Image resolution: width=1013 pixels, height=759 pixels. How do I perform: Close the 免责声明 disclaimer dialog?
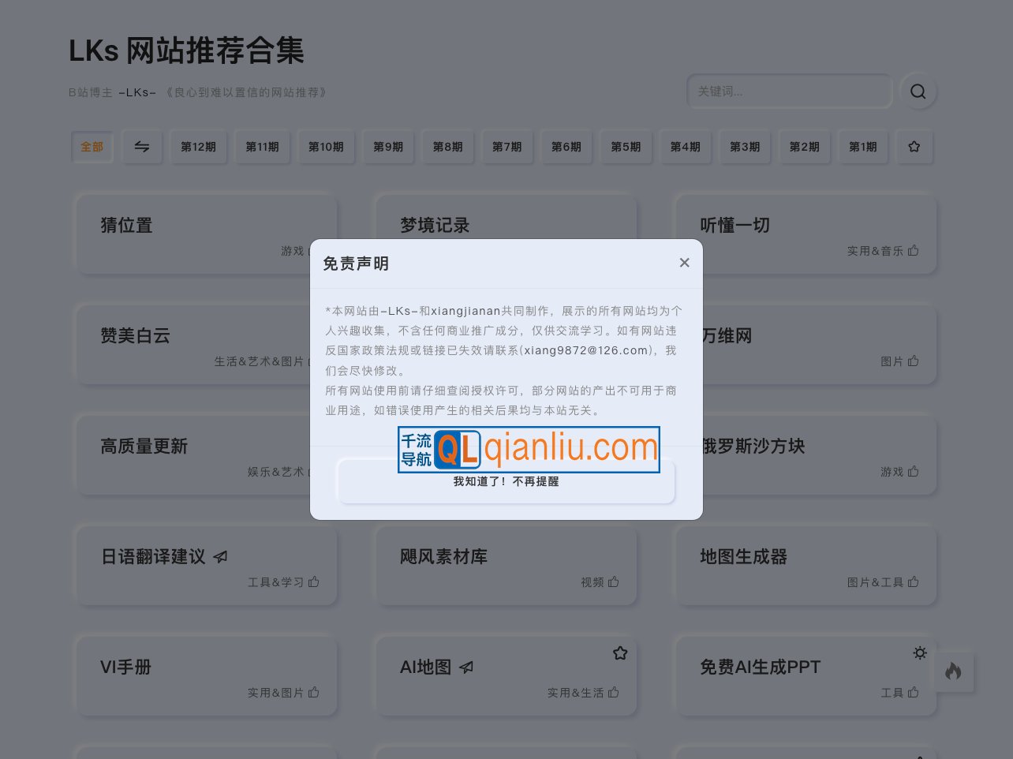(684, 263)
